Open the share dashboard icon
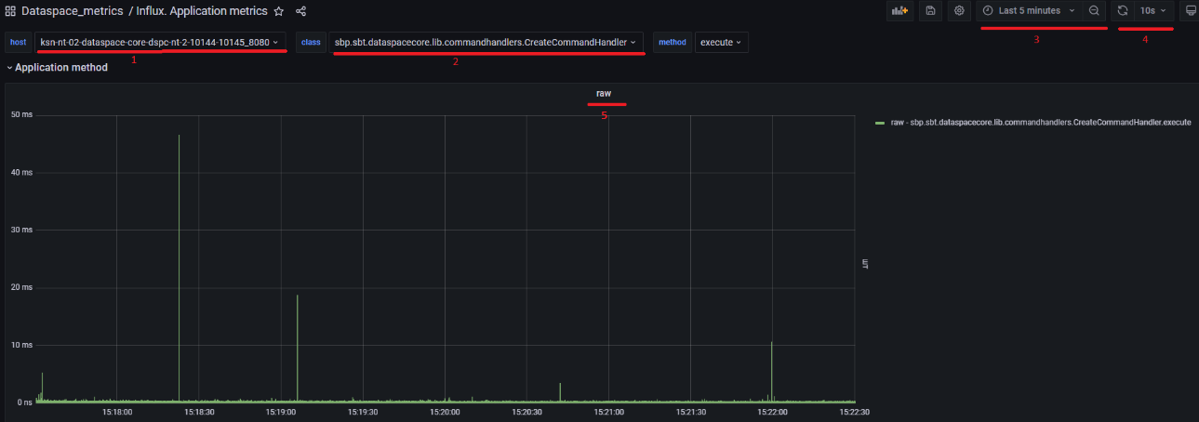This screenshot has height=422, width=1199. [300, 11]
